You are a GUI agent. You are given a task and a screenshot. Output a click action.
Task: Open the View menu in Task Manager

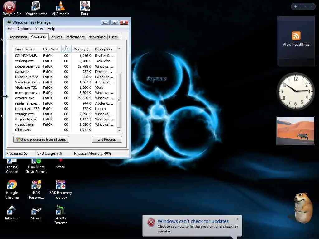39,29
